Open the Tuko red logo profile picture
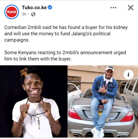Image resolution: width=138 pixels, height=139 pixels. tap(11, 12)
